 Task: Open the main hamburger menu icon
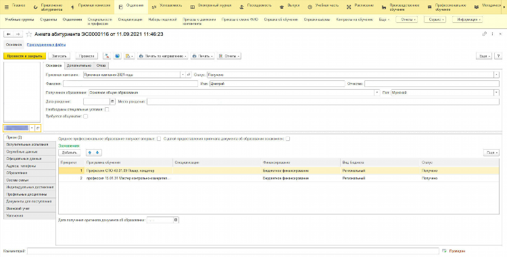pos(7,7)
